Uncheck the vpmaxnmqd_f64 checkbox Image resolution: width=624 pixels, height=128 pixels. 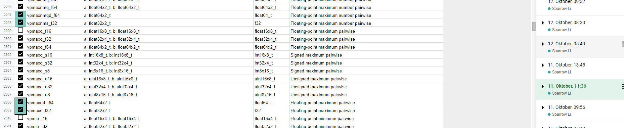(21, 14)
